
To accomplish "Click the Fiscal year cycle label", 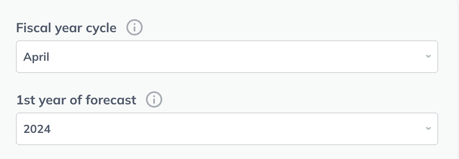I will pyautogui.click(x=66, y=28).
